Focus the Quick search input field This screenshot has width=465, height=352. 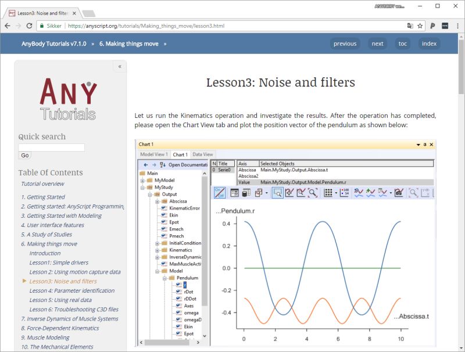pos(52,148)
